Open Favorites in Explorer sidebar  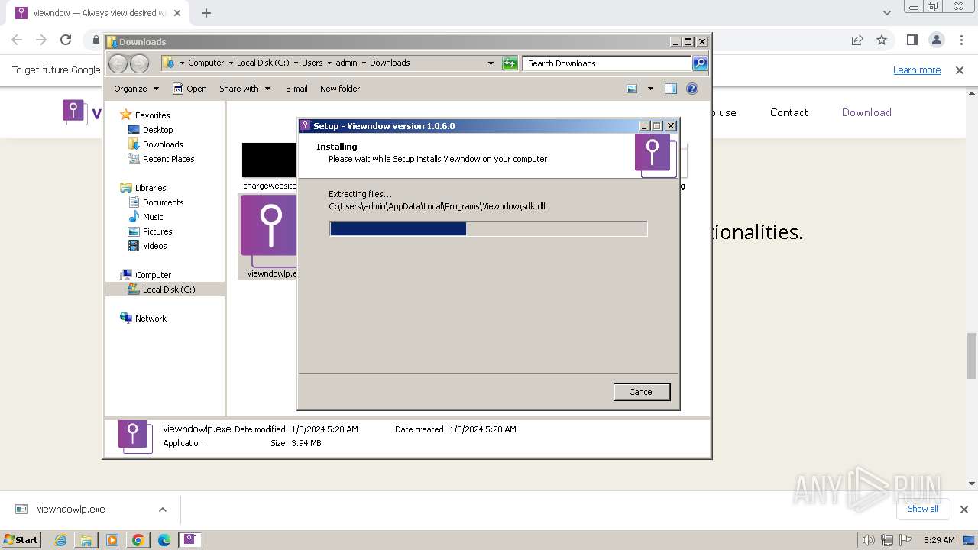152,115
